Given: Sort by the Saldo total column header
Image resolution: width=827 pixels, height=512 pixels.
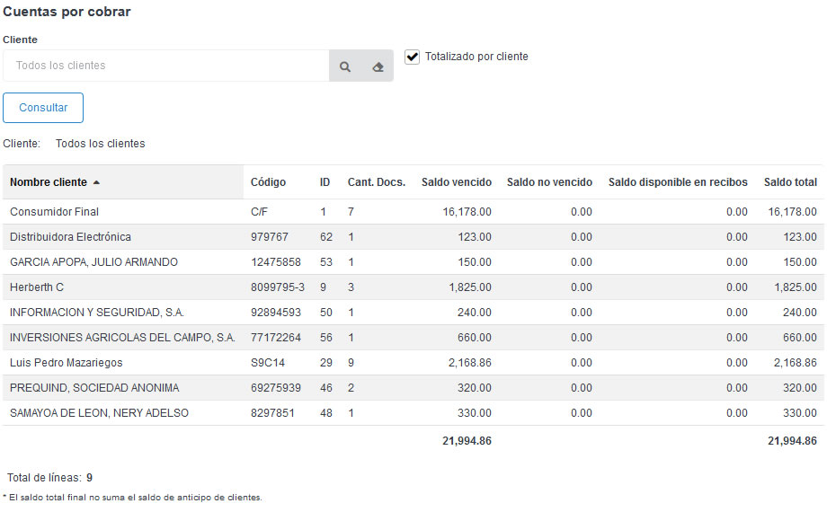Looking at the screenshot, I should [790, 182].
